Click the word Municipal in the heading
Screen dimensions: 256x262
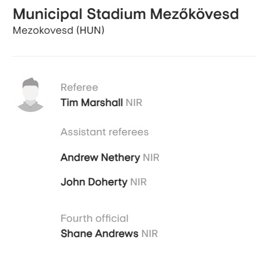(47, 14)
